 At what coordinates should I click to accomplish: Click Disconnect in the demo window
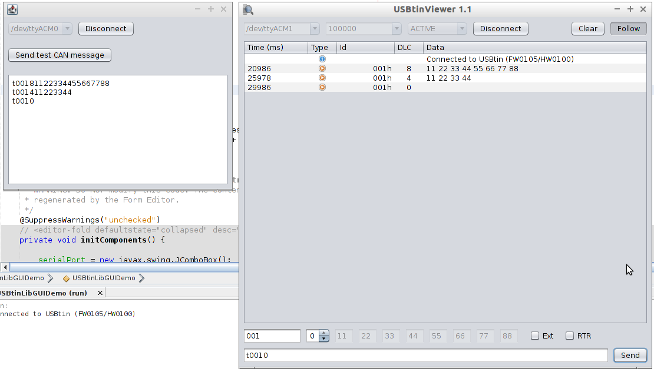pos(106,29)
